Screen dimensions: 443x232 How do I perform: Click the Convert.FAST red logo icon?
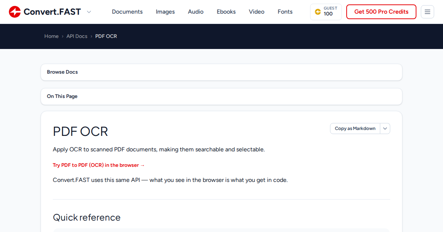click(x=15, y=12)
